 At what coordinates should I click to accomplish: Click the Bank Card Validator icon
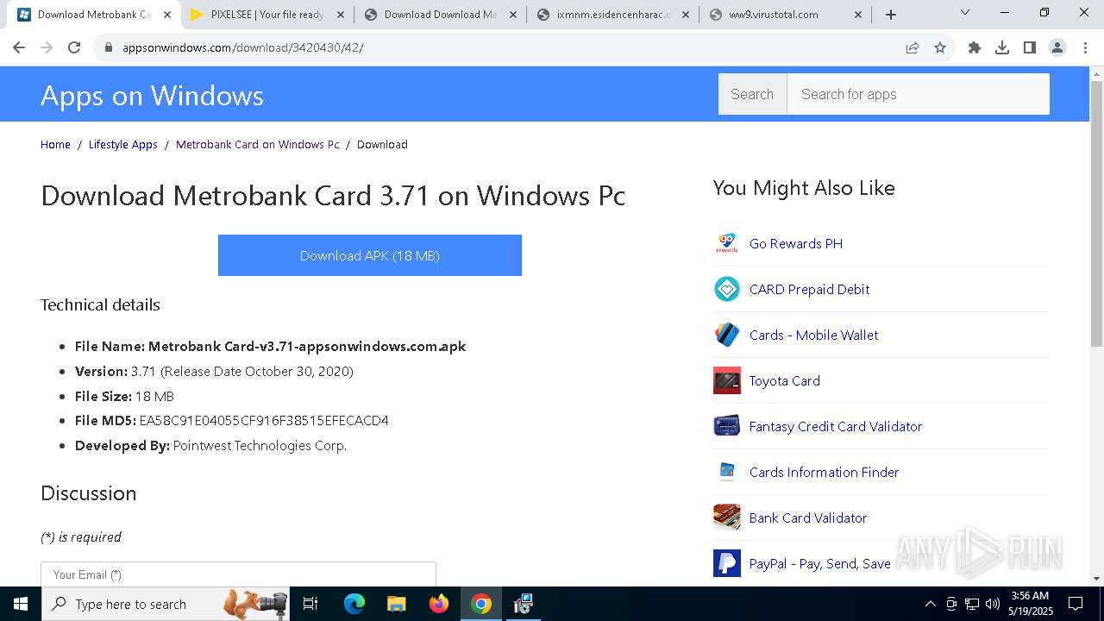pyautogui.click(x=727, y=517)
